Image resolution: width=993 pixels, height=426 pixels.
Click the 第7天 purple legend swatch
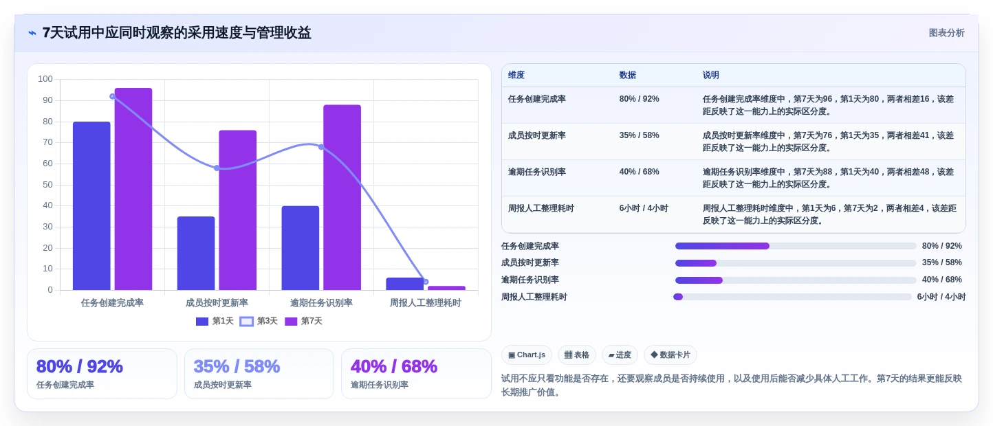[291, 322]
